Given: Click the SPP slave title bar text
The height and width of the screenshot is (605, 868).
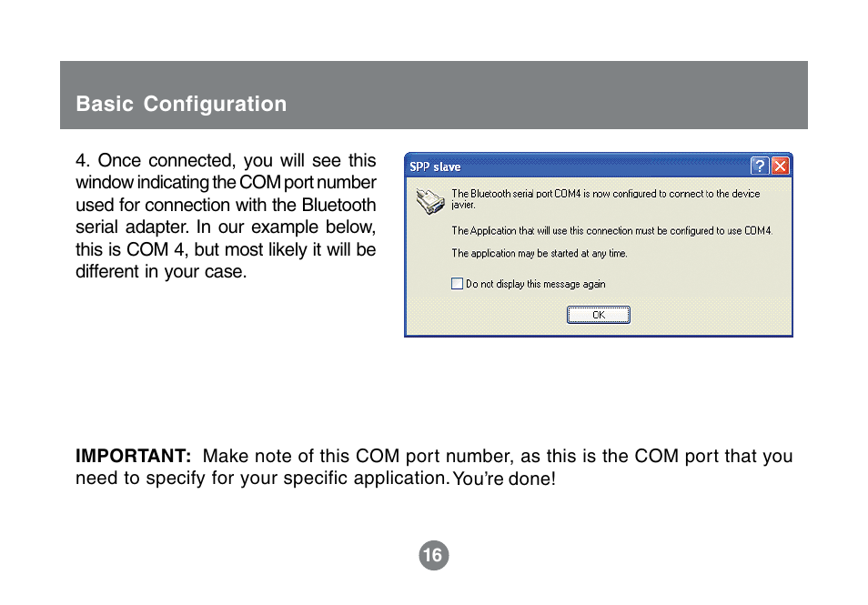Looking at the screenshot, I should point(435,166).
